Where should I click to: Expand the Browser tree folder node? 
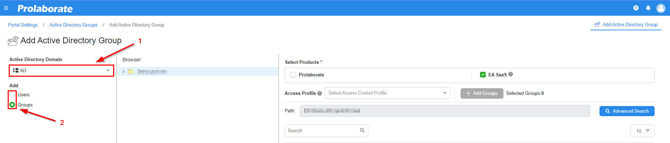[x=123, y=71]
